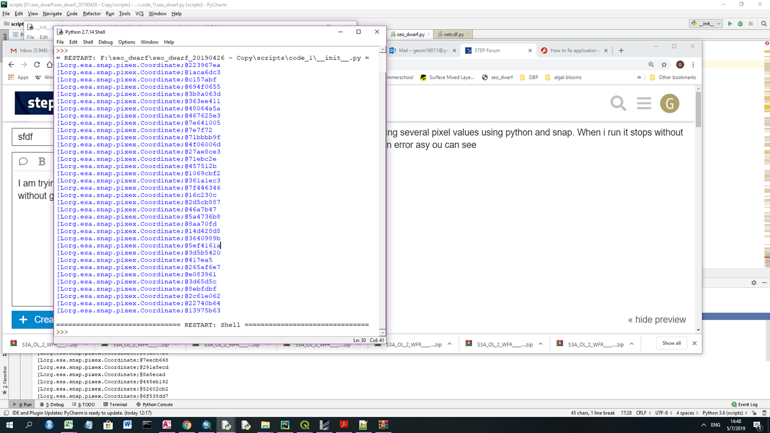
Task: Start debugging with the bug icon
Action: coord(740,24)
